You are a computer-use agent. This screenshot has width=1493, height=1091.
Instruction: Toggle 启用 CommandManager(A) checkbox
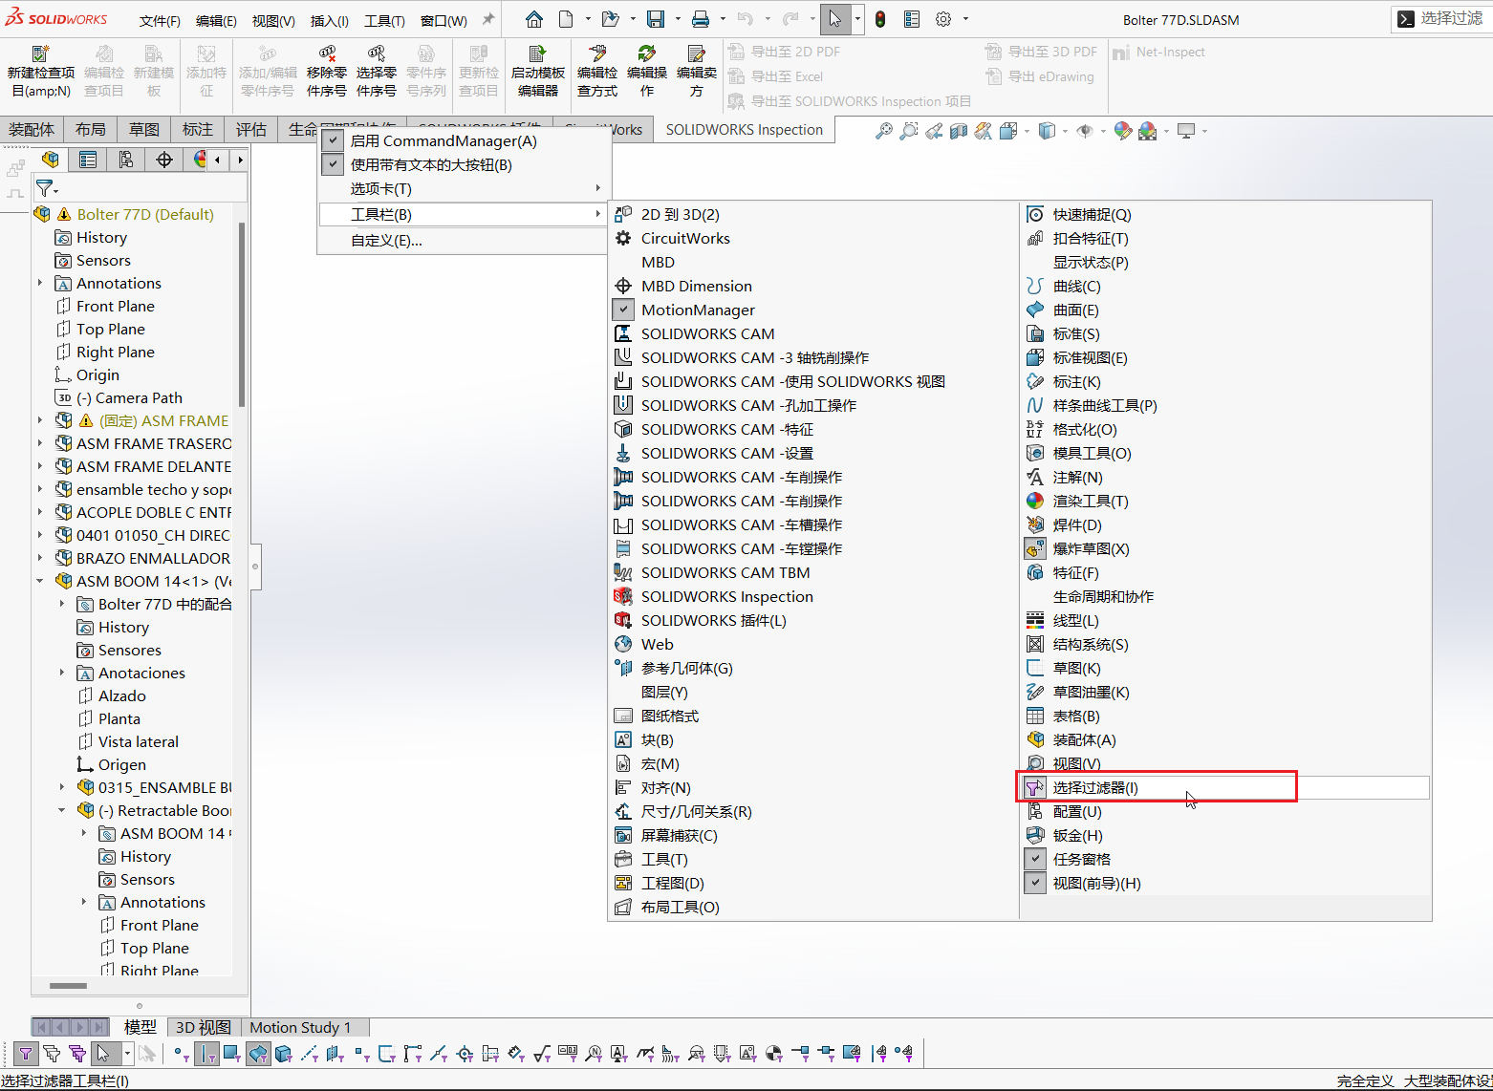point(333,140)
